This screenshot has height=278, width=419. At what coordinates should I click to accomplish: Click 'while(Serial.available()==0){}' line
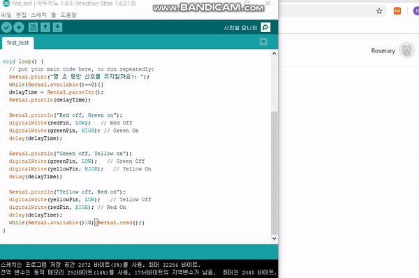(56, 85)
